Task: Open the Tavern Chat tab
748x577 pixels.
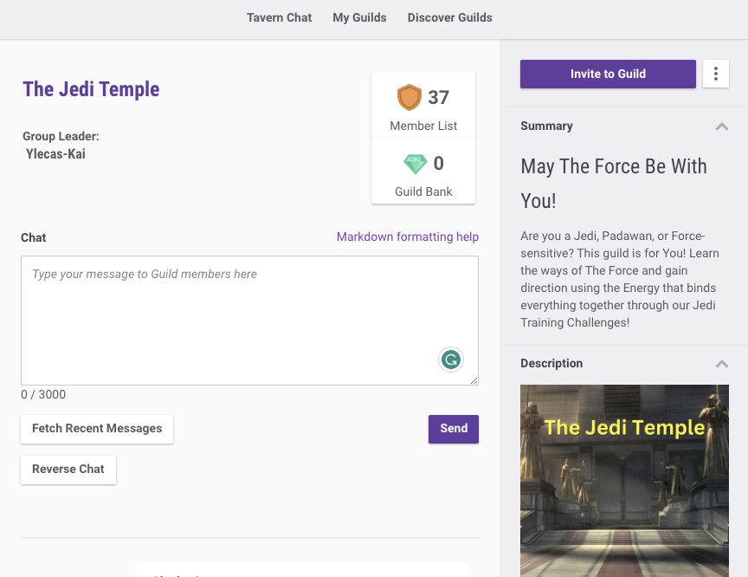Action: pyautogui.click(x=279, y=17)
